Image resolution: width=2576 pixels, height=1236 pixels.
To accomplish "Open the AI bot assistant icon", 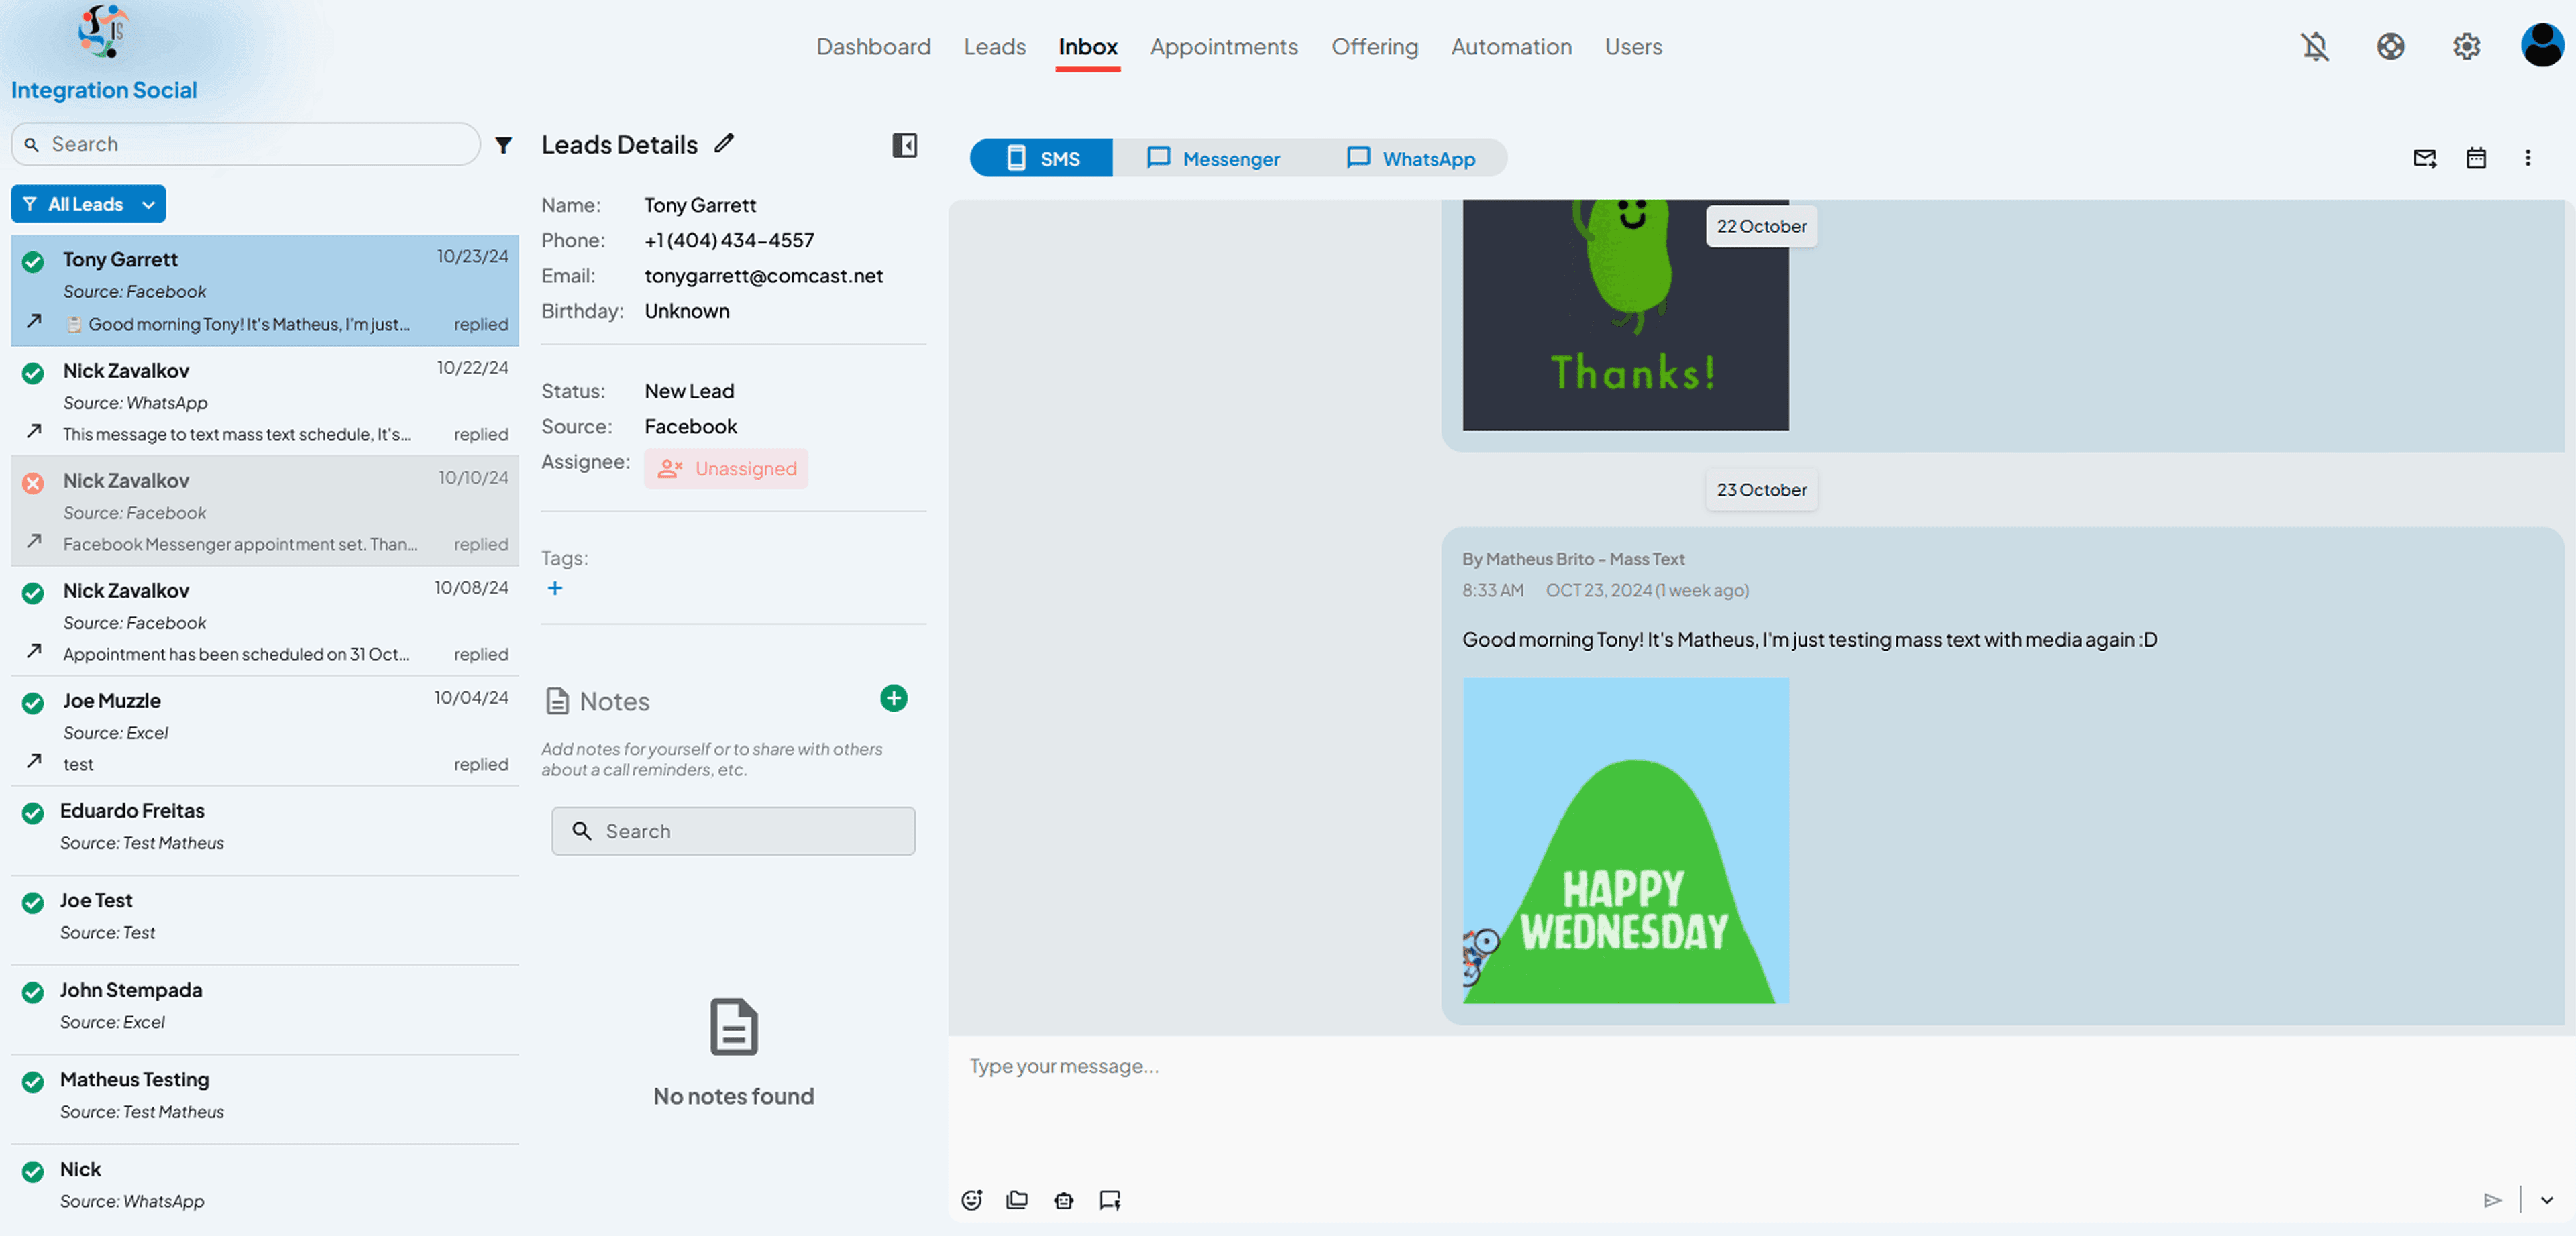I will click(1064, 1200).
